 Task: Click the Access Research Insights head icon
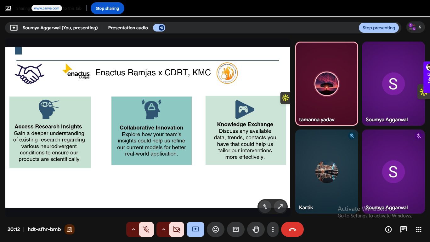coord(49,109)
